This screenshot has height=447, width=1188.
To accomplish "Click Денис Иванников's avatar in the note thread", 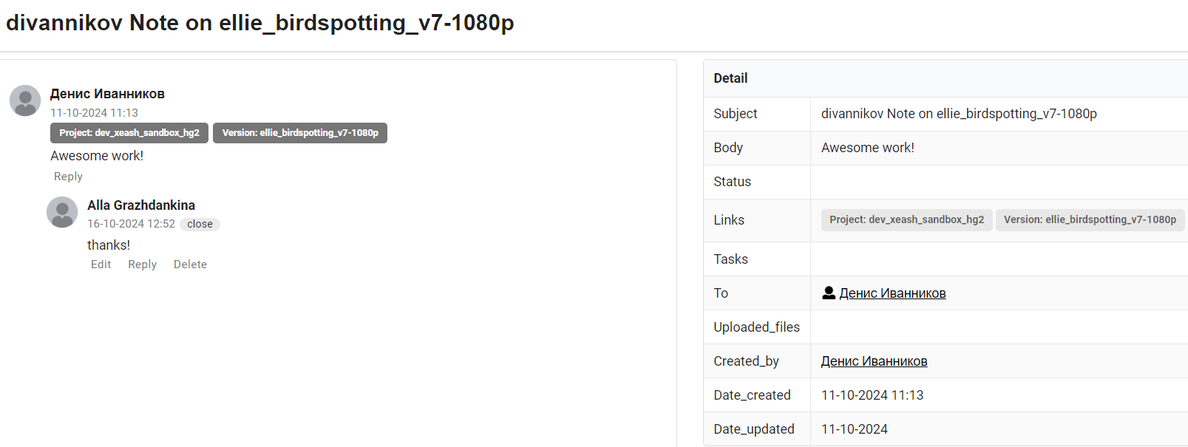I will (25, 100).
